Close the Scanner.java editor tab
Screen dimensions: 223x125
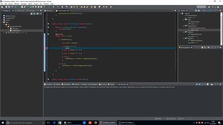(x=68, y=11)
